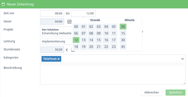Screen dimensions: 188x97
Task: Select hour 17 in Stunde picker
Action: (114, 40)
